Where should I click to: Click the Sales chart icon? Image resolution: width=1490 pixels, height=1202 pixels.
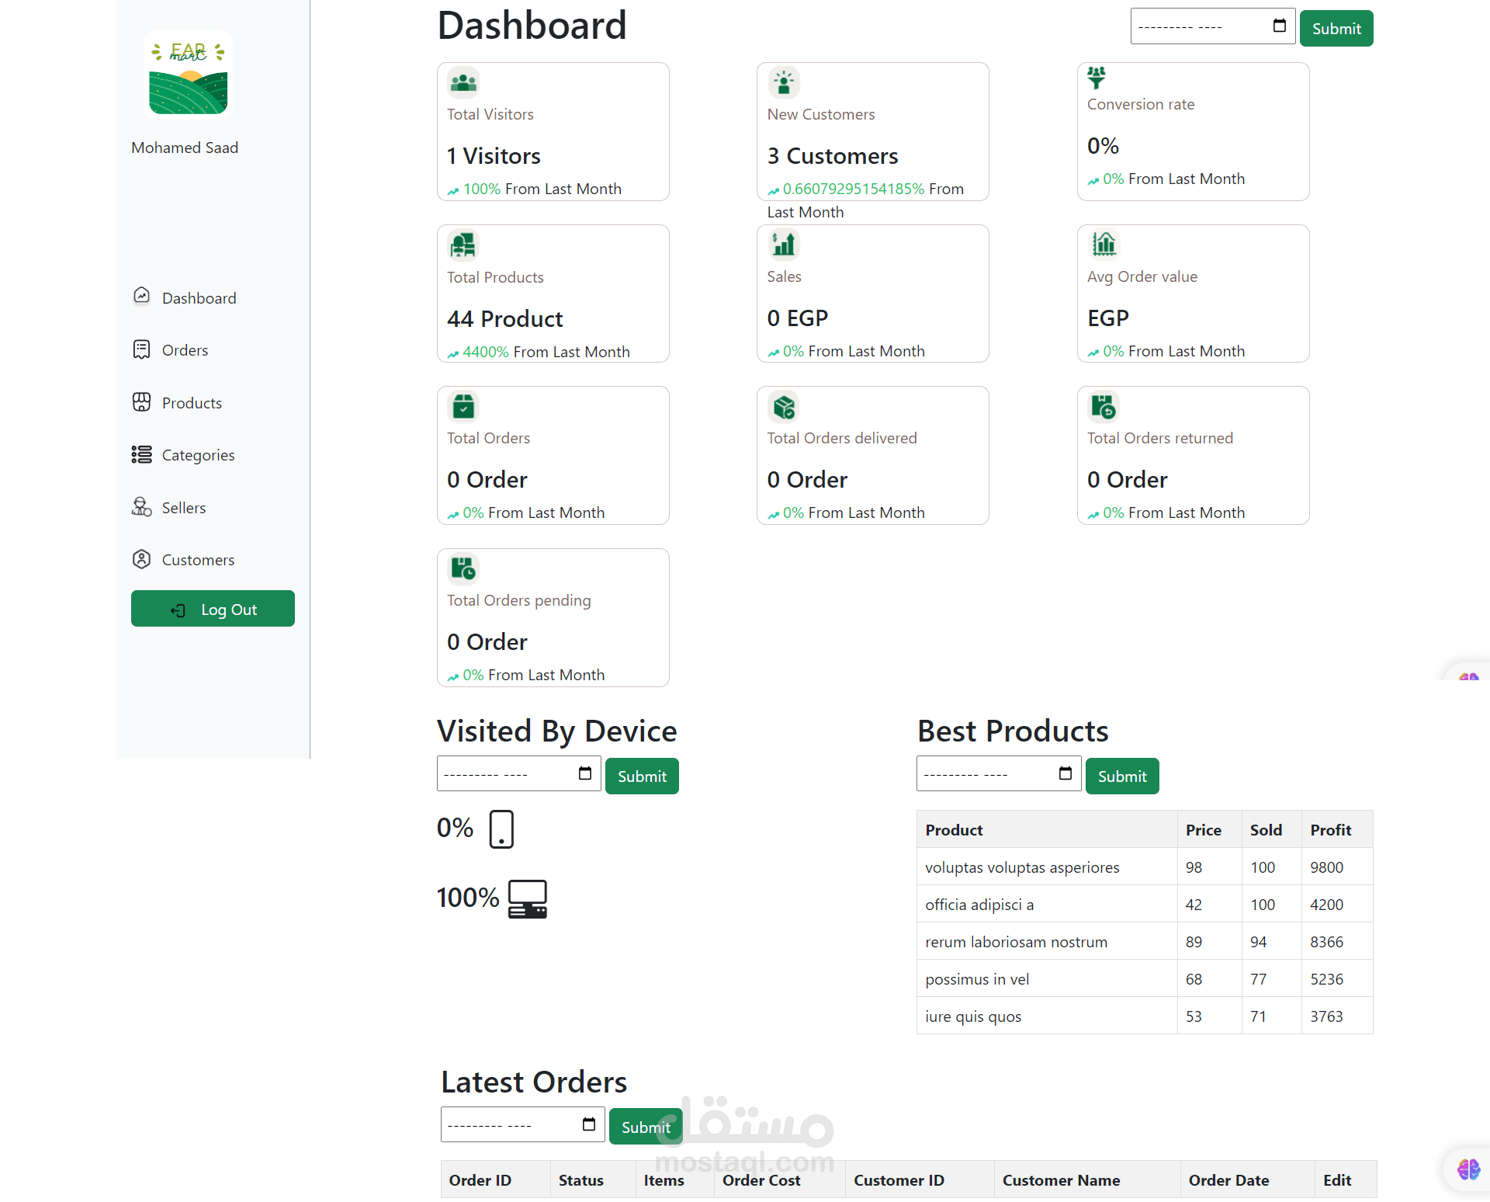point(784,245)
